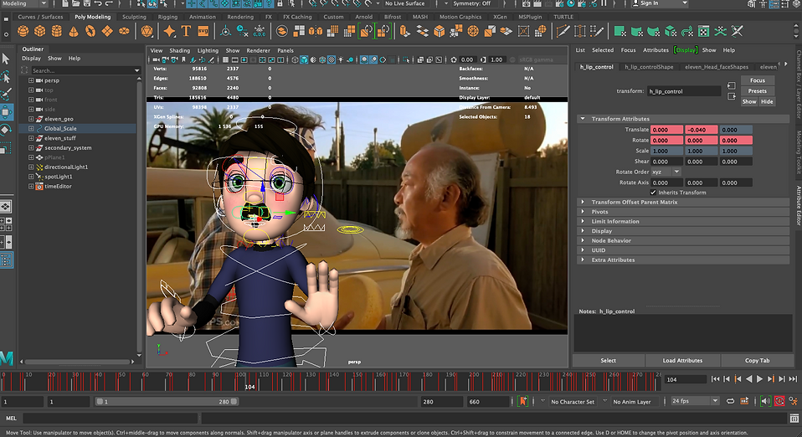Viewport: 802px width, 437px height.
Task: Expand eleven_geo node in Outliner
Action: coord(31,119)
